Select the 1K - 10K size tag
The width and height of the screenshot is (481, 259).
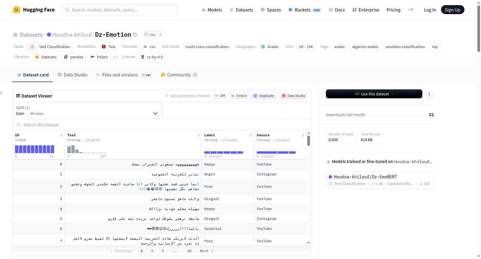306,47
